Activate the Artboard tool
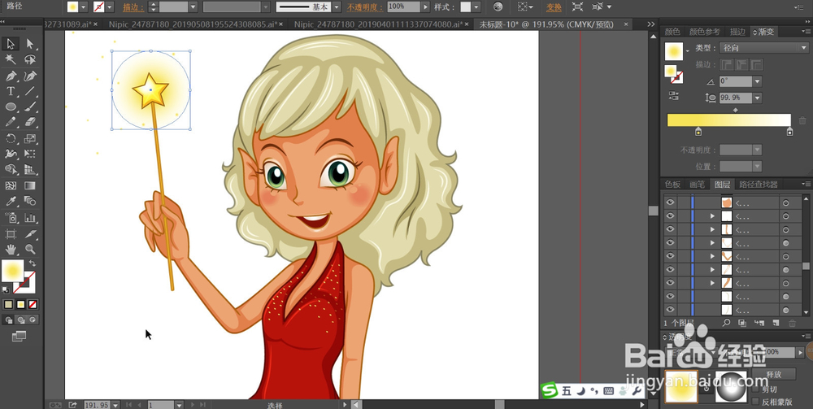 [x=11, y=234]
